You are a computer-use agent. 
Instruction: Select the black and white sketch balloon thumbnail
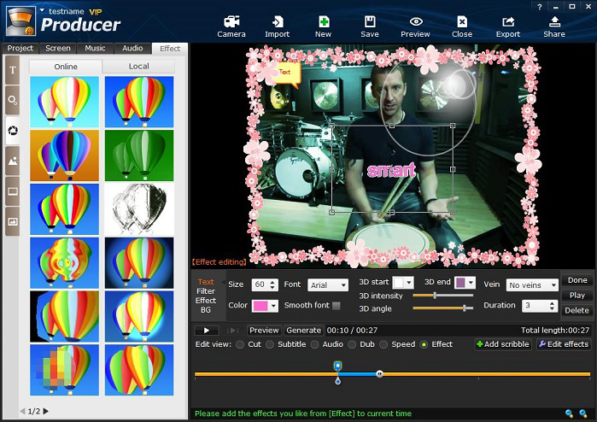(139, 209)
